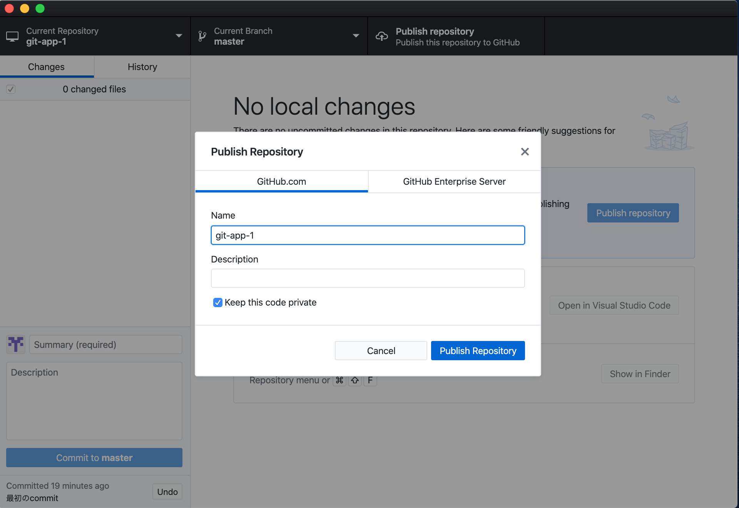Switch to GitHub Enterprise Server tab
Image resolution: width=739 pixels, height=508 pixels.
click(x=454, y=182)
